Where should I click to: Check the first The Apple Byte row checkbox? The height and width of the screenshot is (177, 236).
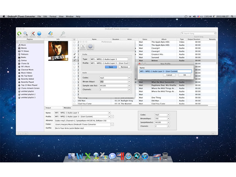pos(74,42)
